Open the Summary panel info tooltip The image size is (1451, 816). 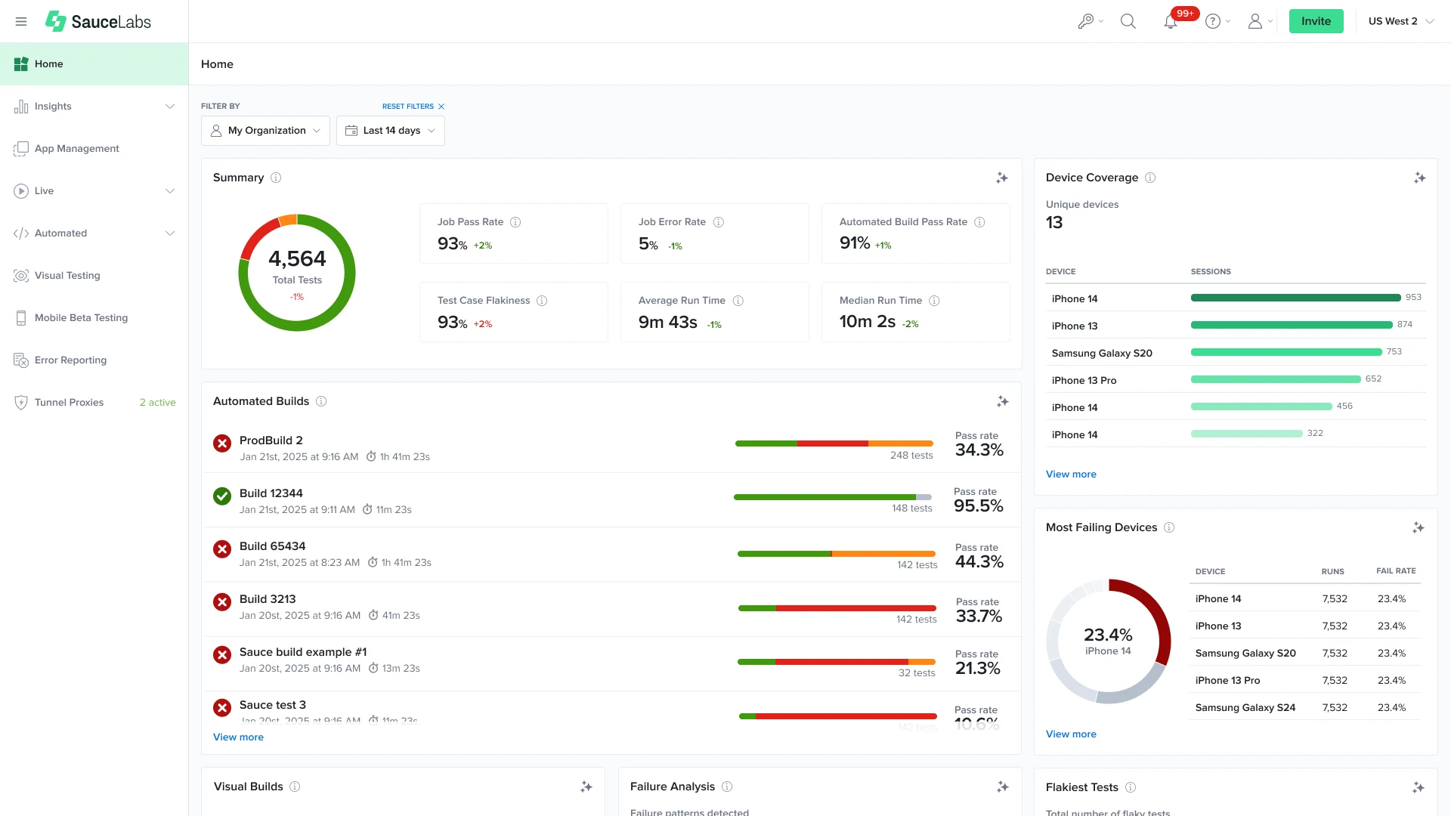point(276,178)
